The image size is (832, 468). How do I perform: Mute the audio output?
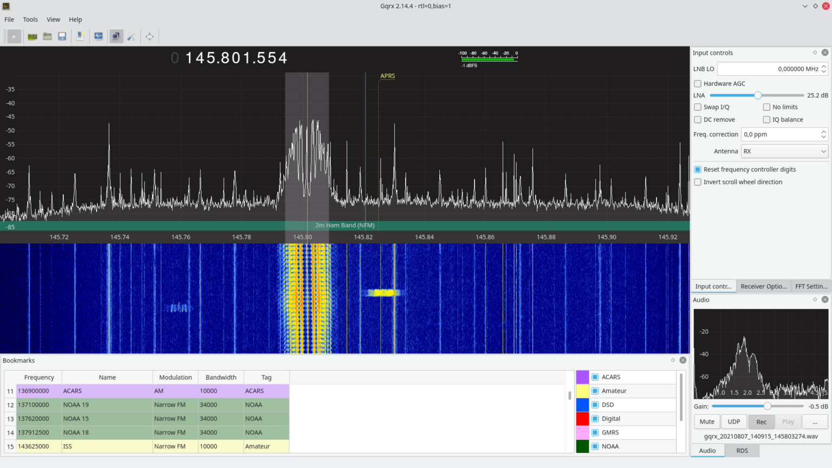(x=707, y=421)
